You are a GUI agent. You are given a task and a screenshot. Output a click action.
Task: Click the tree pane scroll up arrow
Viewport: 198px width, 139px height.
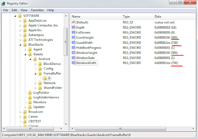coord(66,16)
